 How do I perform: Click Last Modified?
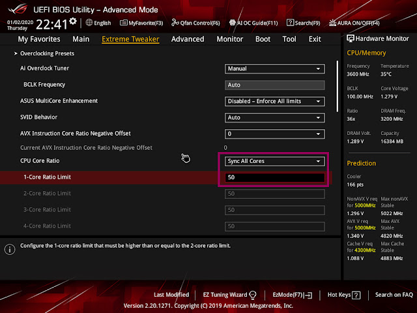[x=171, y=295]
